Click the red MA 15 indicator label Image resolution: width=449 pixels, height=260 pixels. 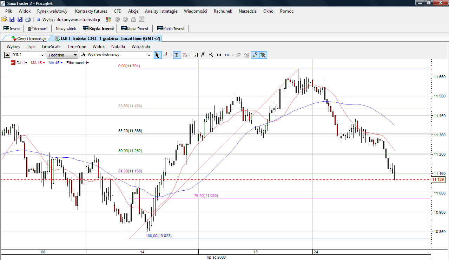(x=36, y=63)
